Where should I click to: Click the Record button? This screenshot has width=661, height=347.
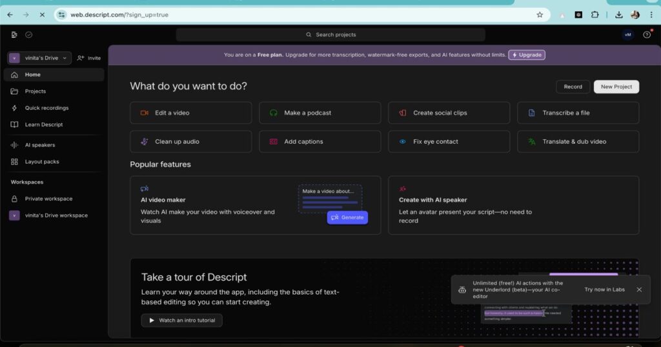tap(573, 86)
